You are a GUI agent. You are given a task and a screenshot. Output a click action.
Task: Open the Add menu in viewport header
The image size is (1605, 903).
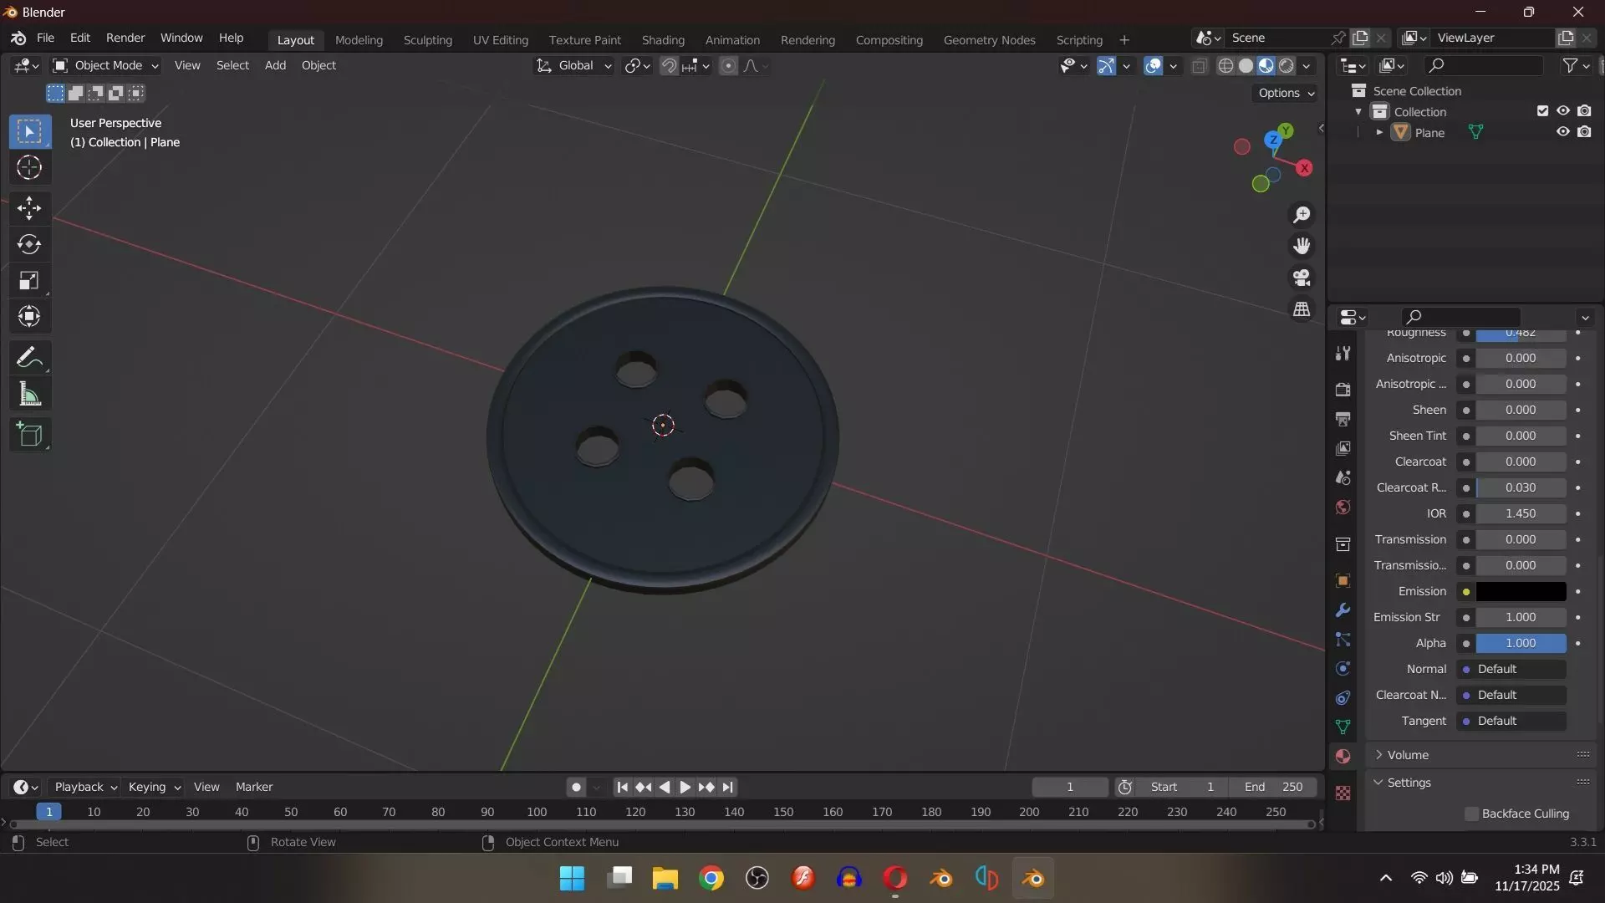pos(275,65)
